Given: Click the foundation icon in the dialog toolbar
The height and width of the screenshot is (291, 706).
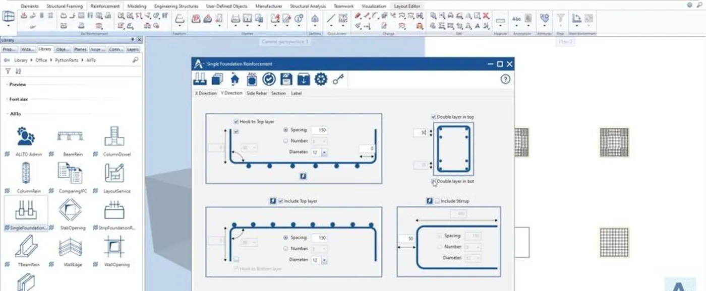Looking at the screenshot, I should tap(200, 79).
